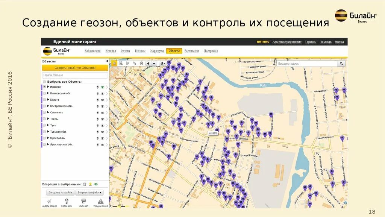Screen dimensions: 385x217
Task: Open the Тарифы link
Action: [x=311, y=42]
